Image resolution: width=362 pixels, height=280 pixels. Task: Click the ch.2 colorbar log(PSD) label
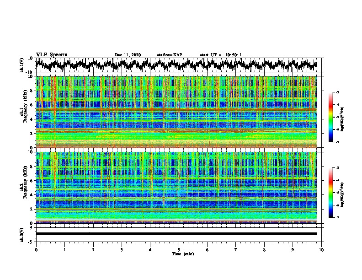click(x=342, y=194)
